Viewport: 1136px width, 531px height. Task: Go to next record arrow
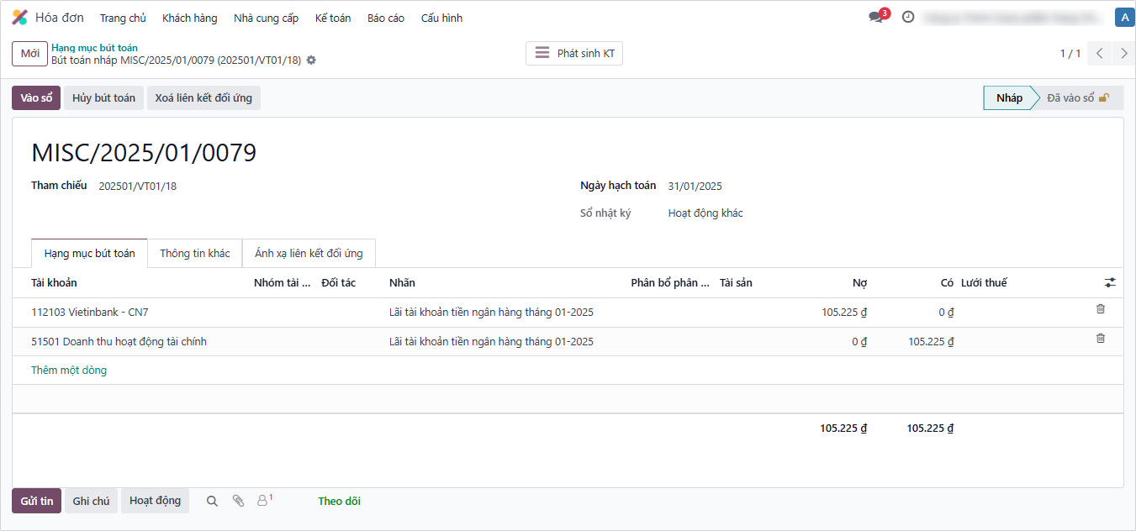[1124, 54]
